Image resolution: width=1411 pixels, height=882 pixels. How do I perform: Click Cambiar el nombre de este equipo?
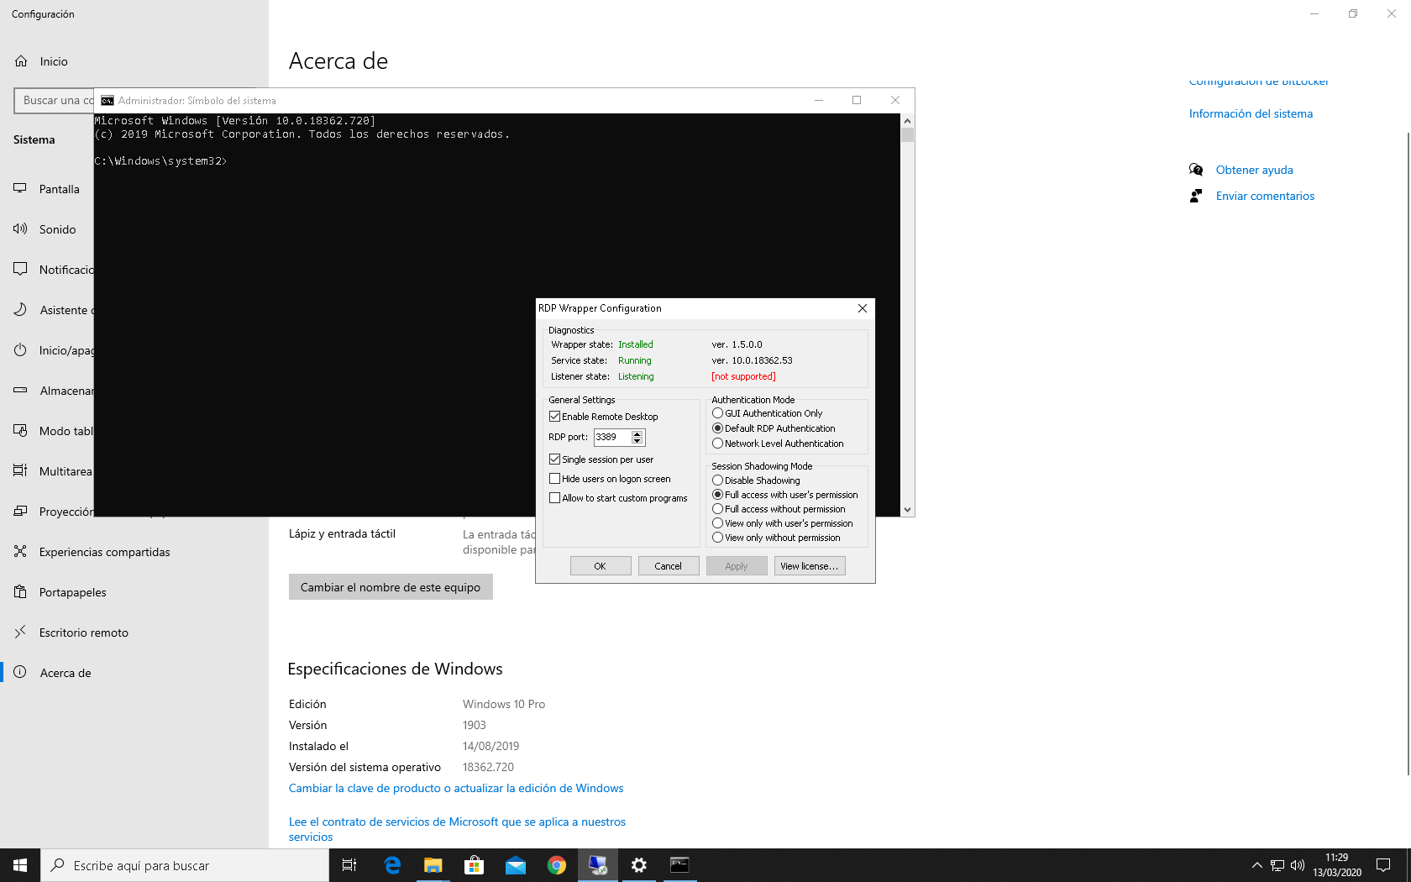tap(391, 587)
